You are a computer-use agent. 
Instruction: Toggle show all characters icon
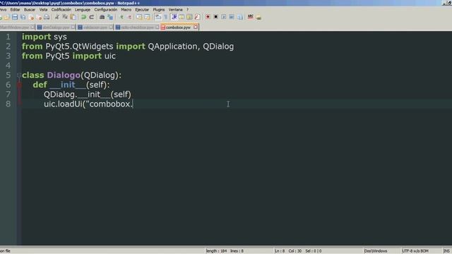166,17
